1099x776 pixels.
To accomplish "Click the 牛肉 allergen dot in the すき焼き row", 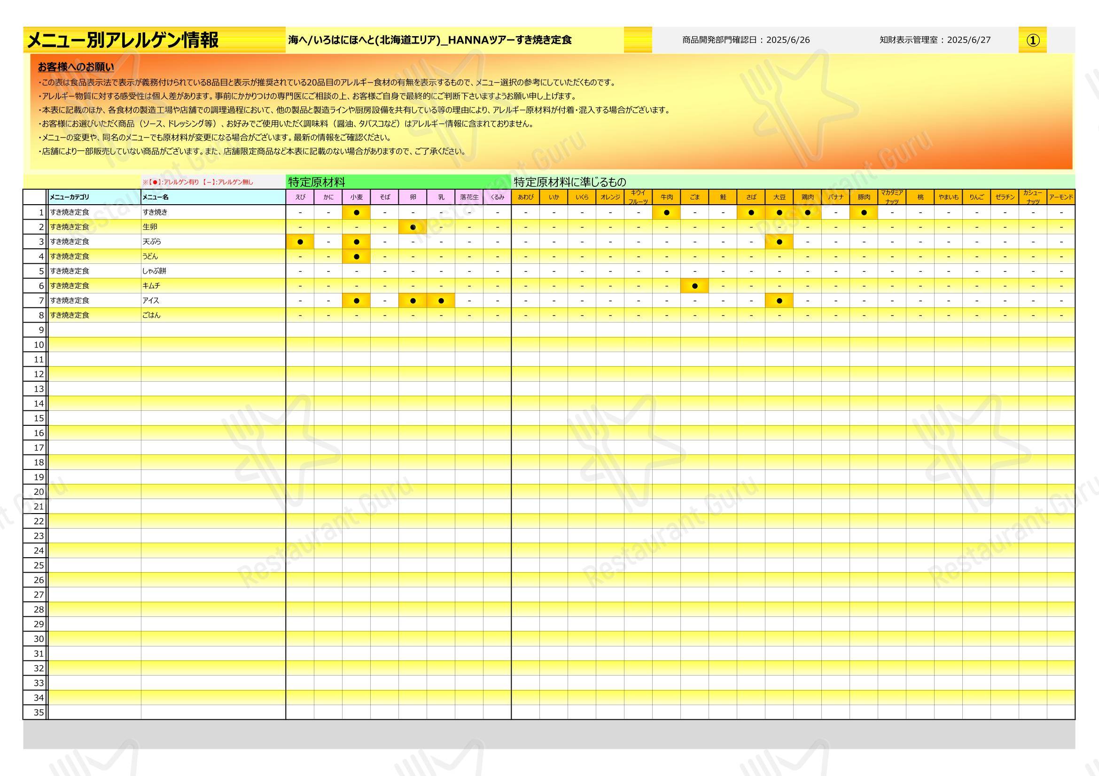I will (667, 213).
